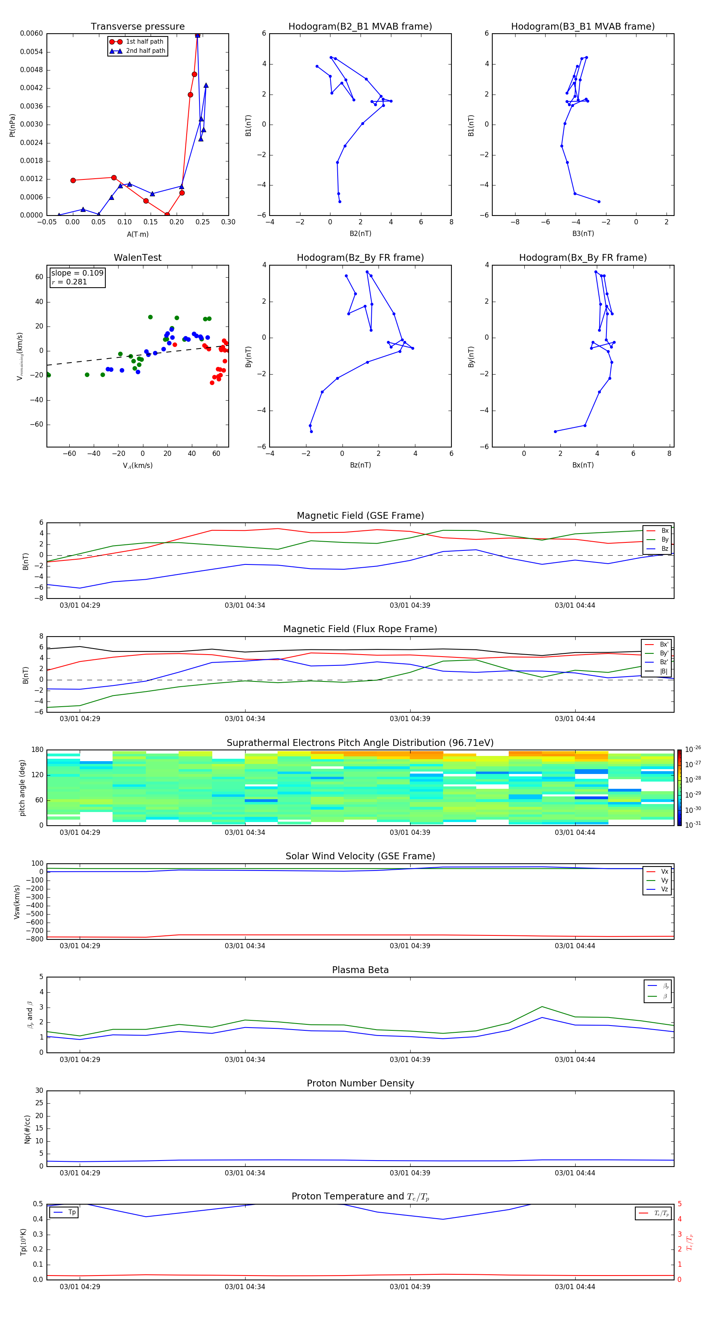Image resolution: width=721 pixels, height=1322 pixels.
Task: Select "Bz'" in Flux Rope legend
Action: click(657, 662)
